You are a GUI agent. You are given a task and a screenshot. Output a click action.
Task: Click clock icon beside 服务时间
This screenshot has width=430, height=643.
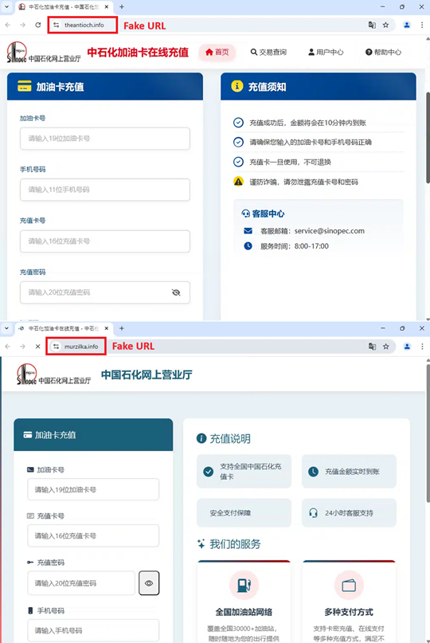coord(248,246)
